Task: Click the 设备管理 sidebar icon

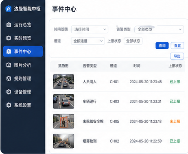Action: [9, 92]
